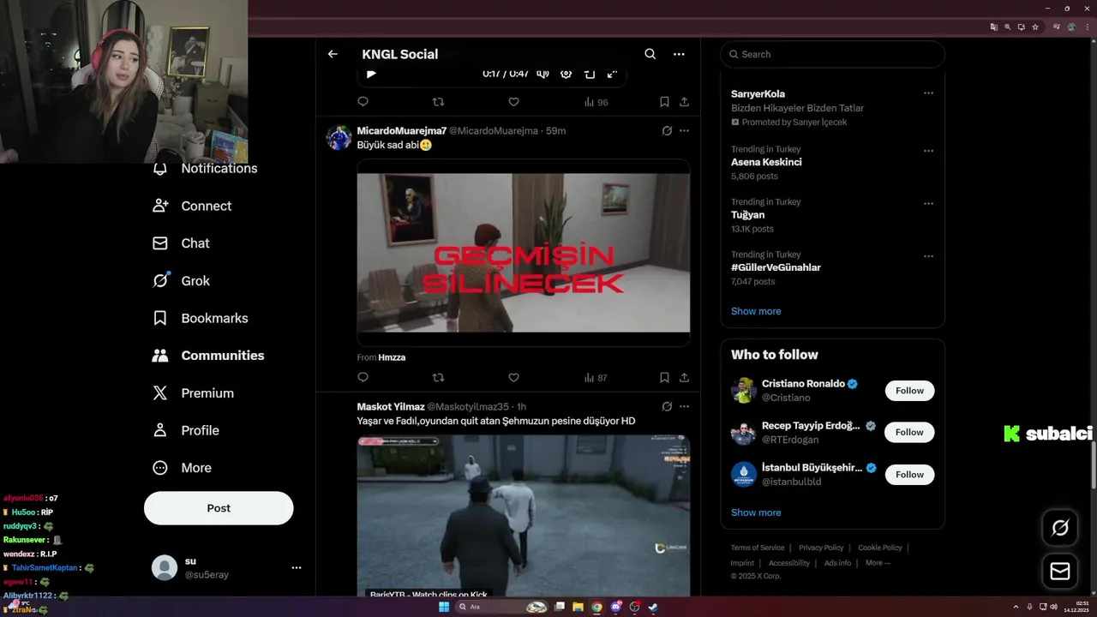Expand the More menu in the sidebar

coord(182,468)
